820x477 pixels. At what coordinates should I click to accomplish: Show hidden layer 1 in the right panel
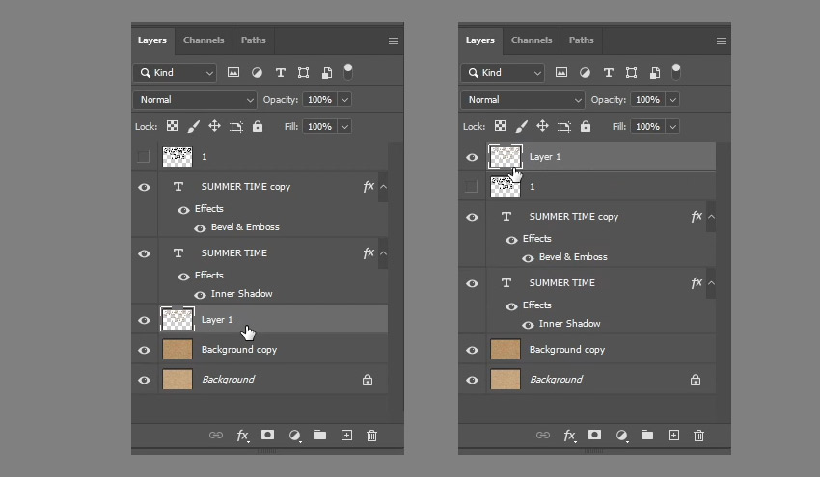(471, 186)
